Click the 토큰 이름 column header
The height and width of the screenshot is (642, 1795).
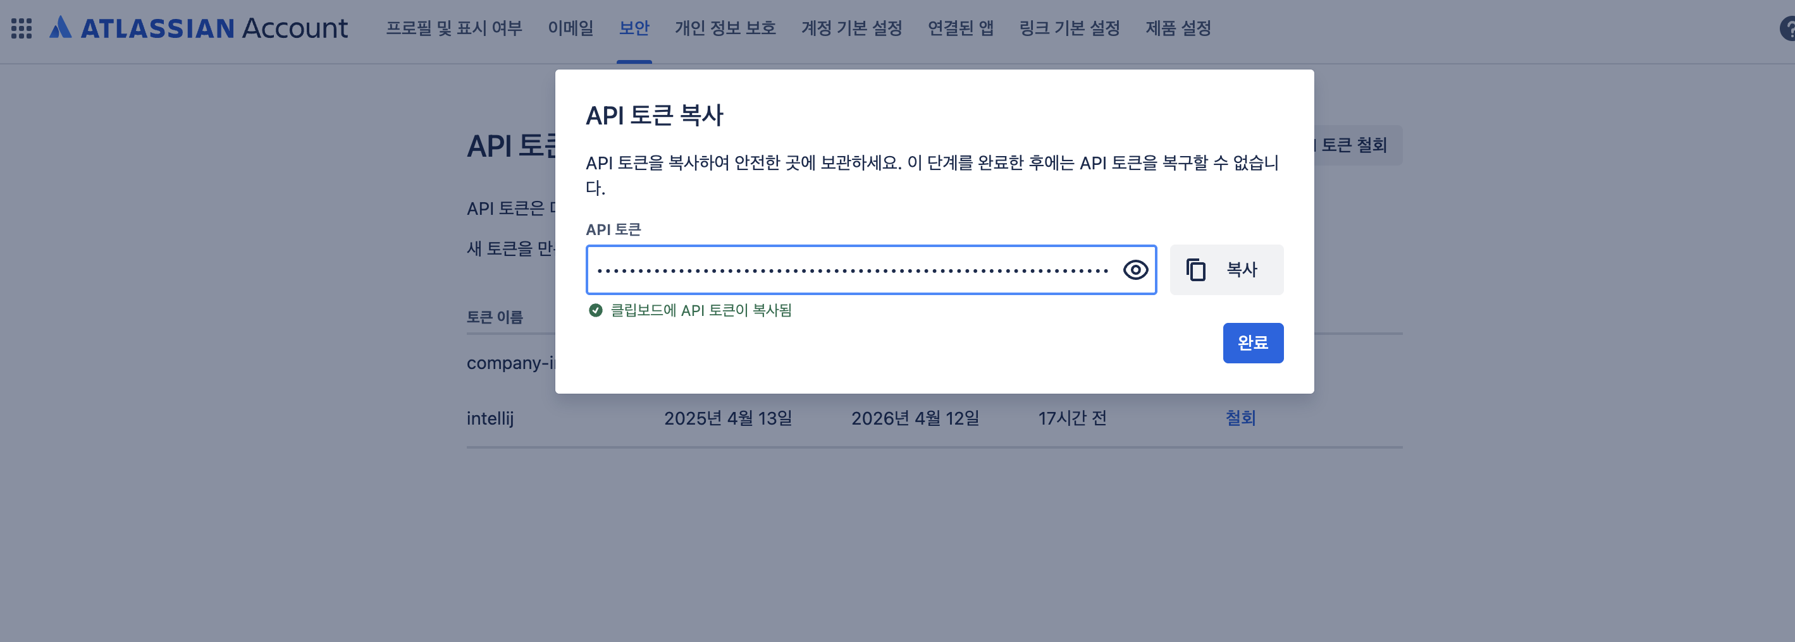pos(494,317)
